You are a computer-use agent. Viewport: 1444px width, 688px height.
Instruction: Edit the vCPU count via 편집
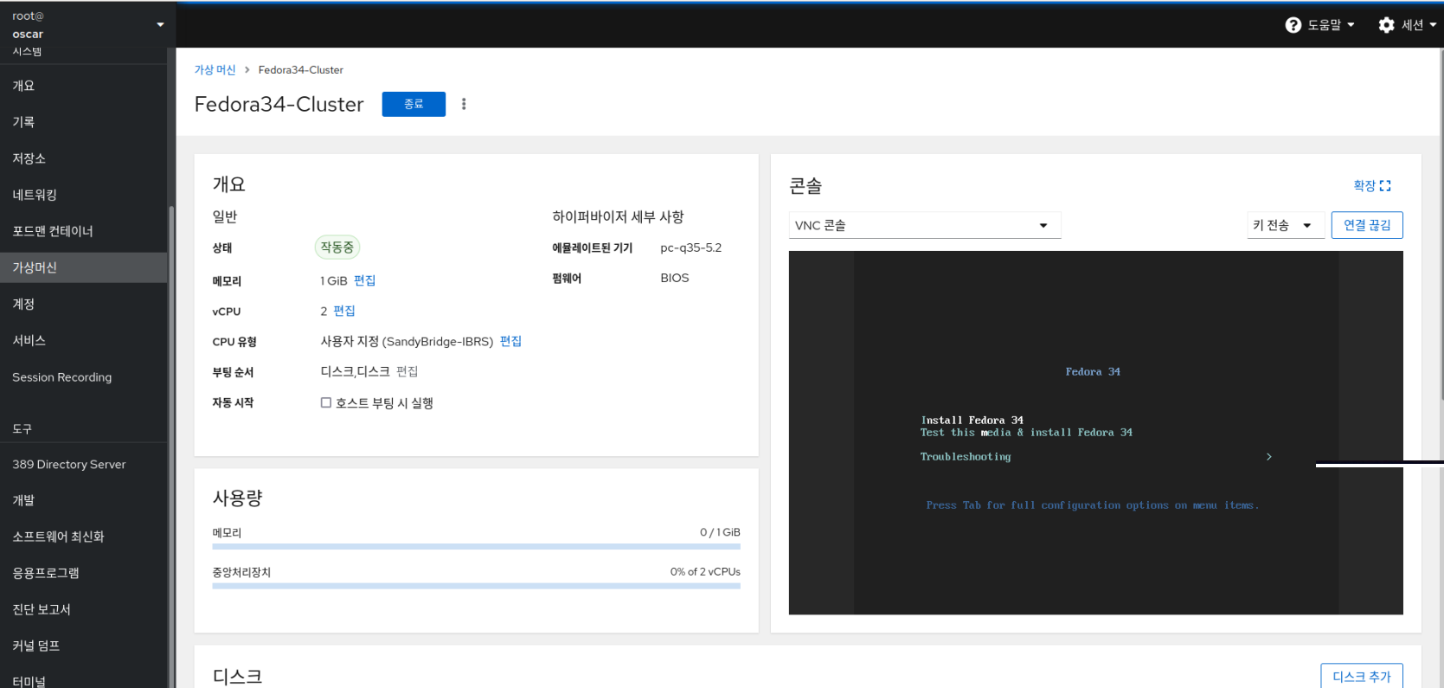[x=344, y=311]
